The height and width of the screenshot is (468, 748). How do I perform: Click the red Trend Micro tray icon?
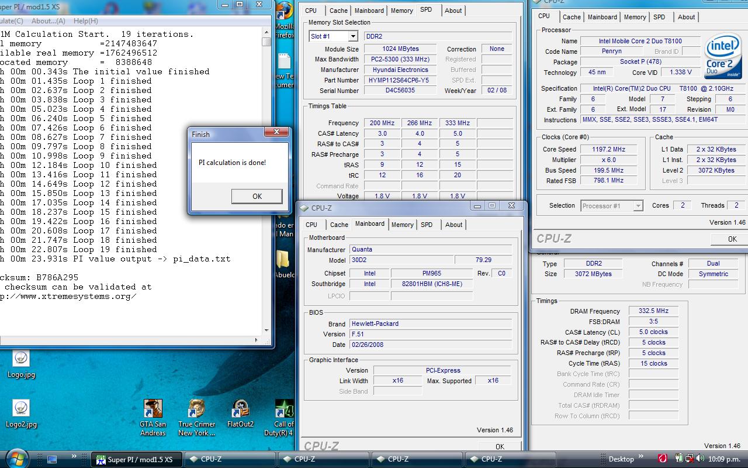[x=663, y=459]
